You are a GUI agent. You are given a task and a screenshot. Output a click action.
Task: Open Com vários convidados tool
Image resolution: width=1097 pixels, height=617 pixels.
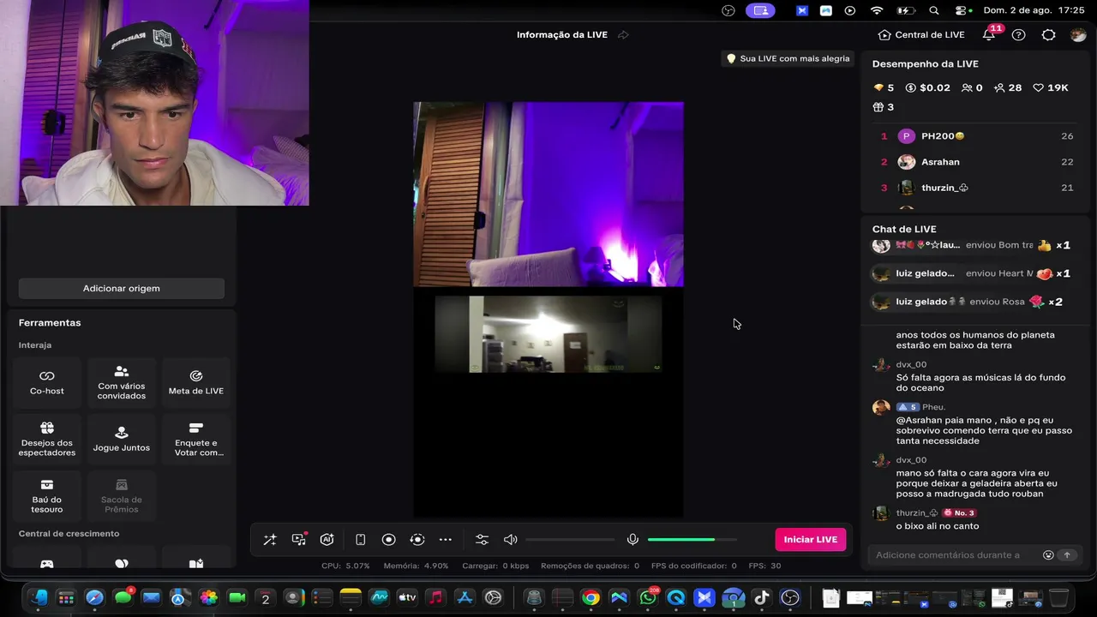click(x=122, y=382)
